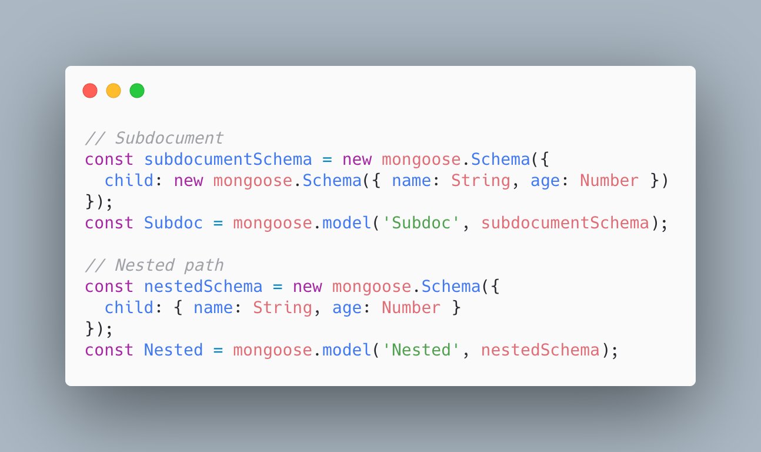This screenshot has width=761, height=452.
Task: Click the green maximize window dot
Action: [137, 91]
